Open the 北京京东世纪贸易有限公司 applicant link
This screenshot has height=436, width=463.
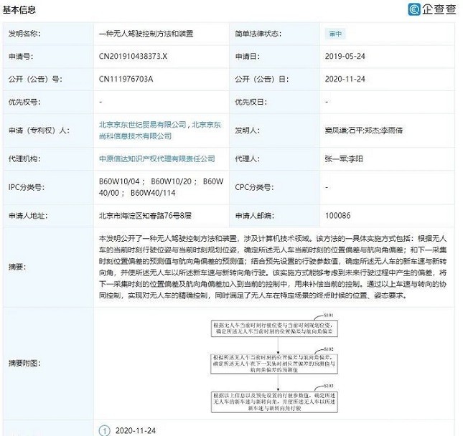[143, 124]
